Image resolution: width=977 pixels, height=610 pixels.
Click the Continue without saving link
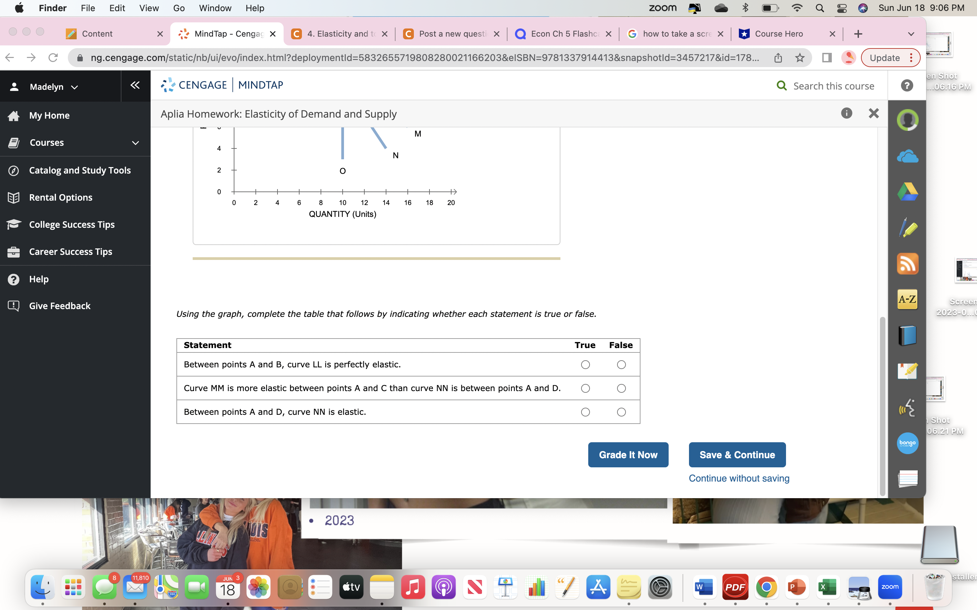tap(739, 478)
